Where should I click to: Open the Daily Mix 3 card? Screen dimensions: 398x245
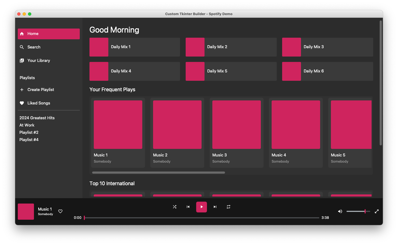tap(327, 47)
